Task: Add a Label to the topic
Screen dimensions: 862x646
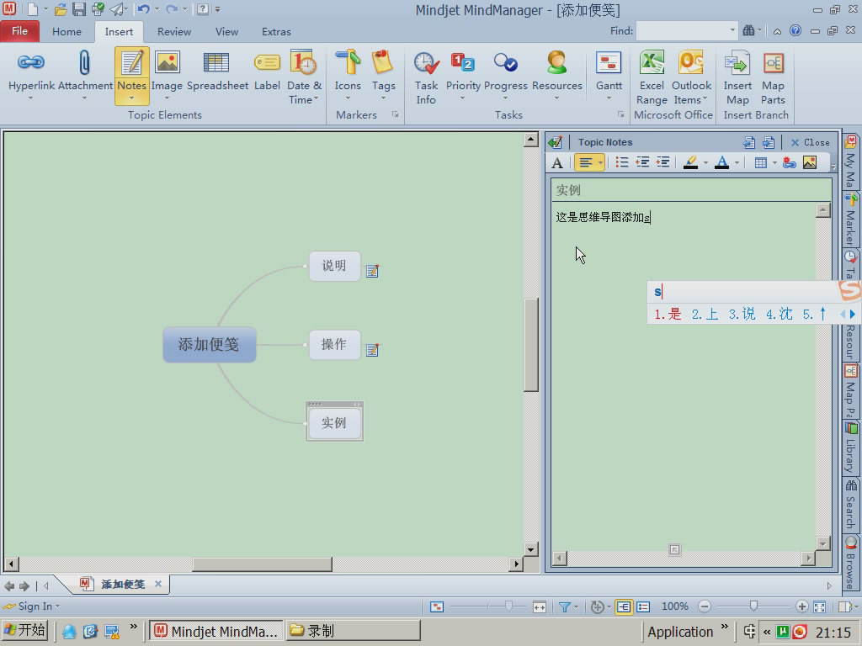Action: coord(267,71)
